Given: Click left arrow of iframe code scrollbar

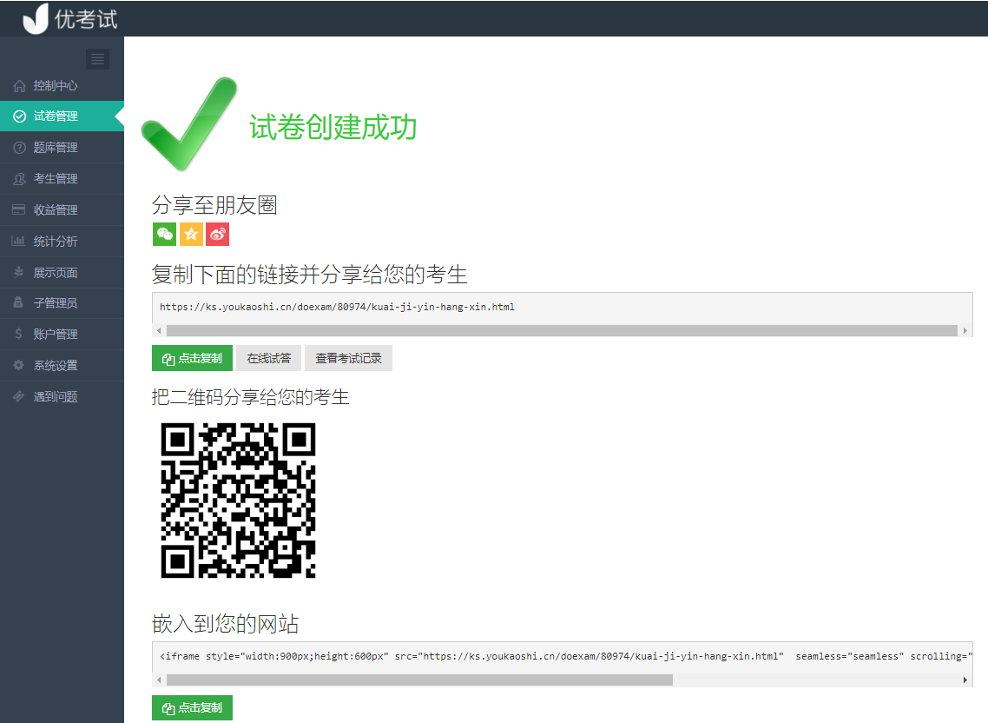Looking at the screenshot, I should pyautogui.click(x=159, y=680).
